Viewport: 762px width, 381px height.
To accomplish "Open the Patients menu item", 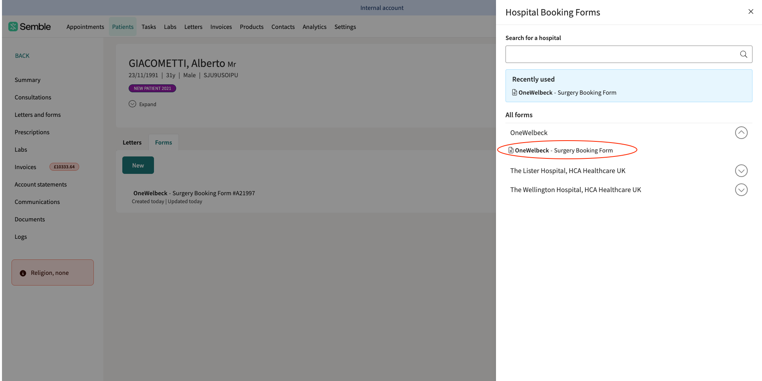I will 123,27.
